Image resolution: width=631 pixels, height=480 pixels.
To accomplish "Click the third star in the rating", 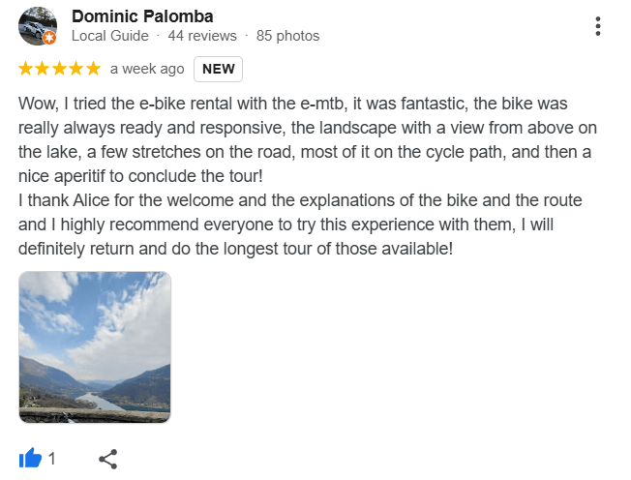I will tap(59, 69).
